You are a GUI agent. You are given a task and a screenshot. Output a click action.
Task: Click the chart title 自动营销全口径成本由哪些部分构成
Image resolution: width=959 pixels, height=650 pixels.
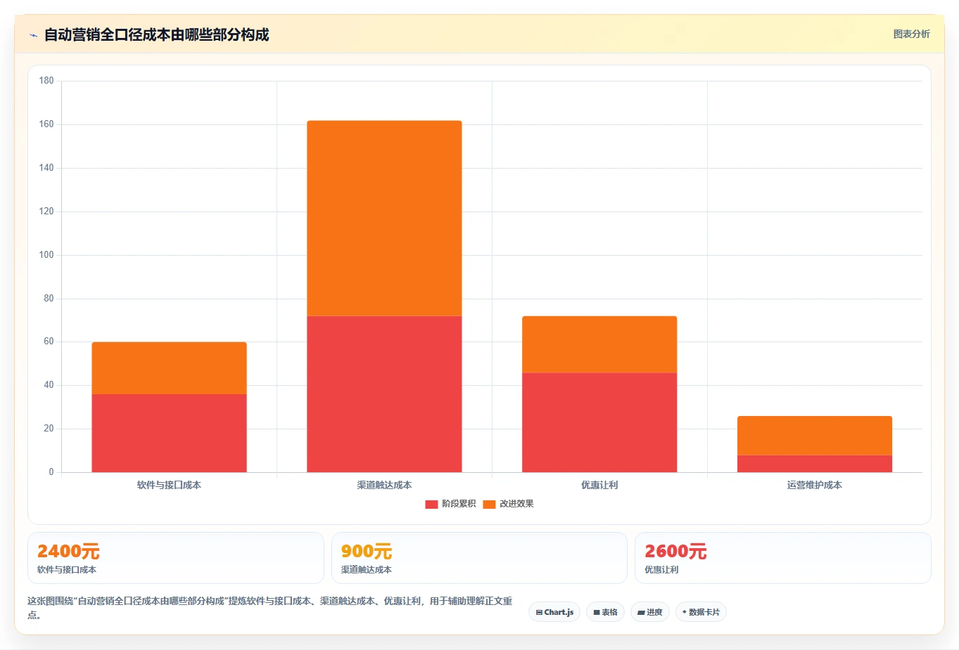[x=156, y=34]
